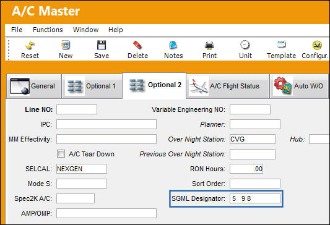Click the IPC input field
This screenshot has height=225, width=330.
[106, 124]
